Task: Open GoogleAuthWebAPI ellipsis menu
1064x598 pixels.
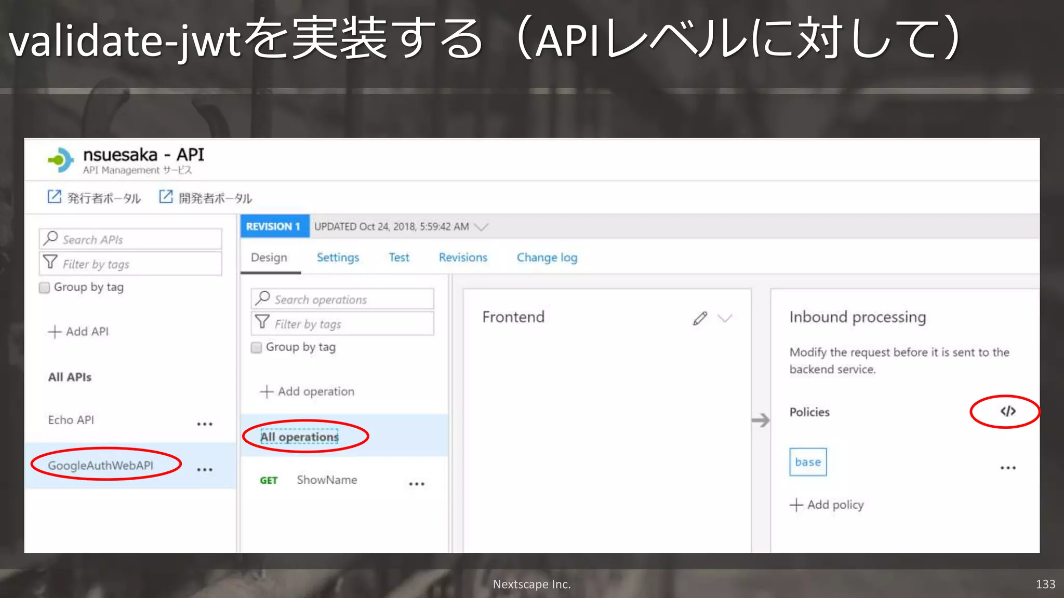Action: click(x=205, y=469)
